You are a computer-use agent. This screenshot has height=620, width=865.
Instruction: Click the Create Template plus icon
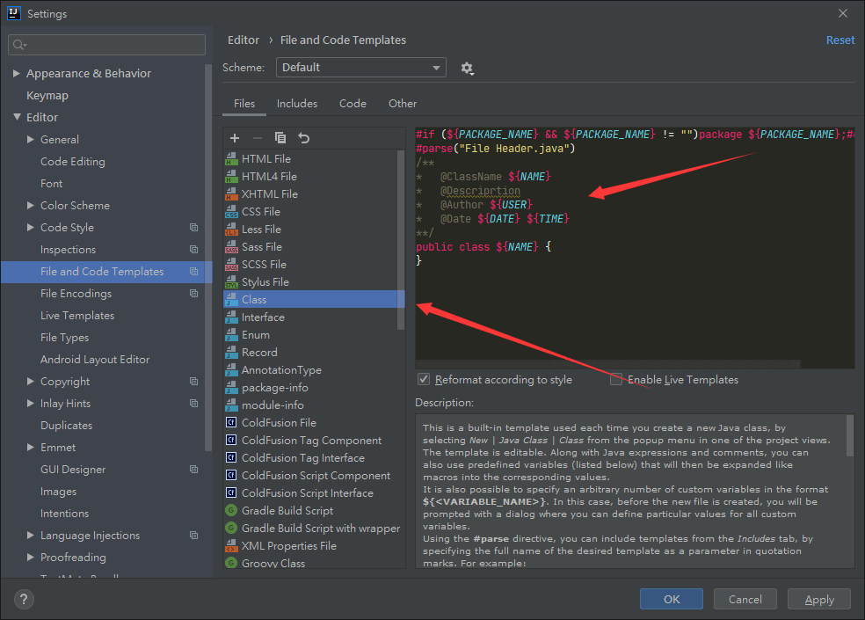click(235, 138)
